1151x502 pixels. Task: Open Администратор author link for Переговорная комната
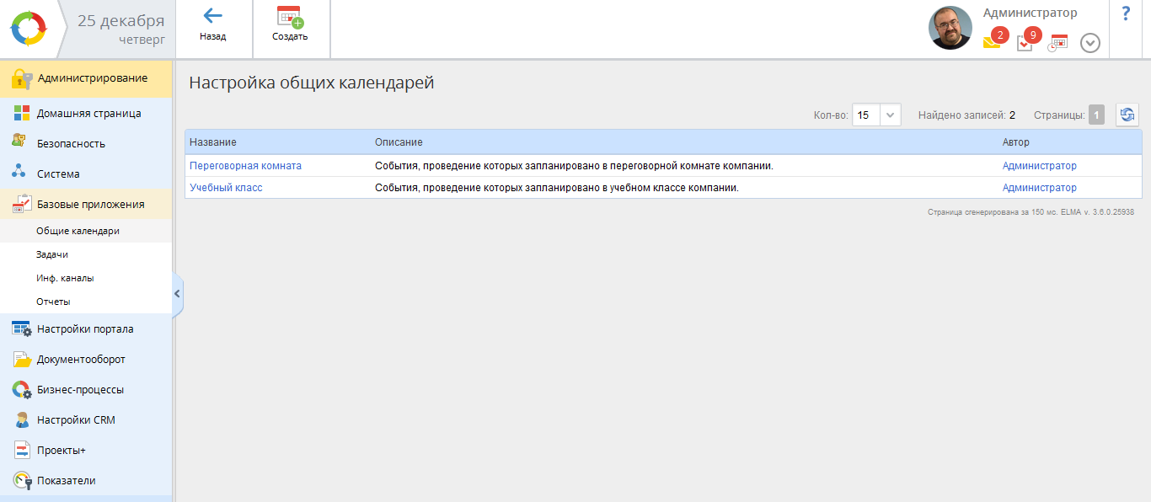1039,166
